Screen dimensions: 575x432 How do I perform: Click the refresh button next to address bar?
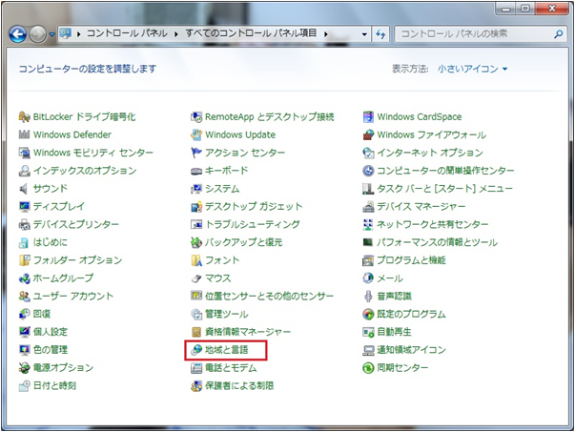[380, 34]
